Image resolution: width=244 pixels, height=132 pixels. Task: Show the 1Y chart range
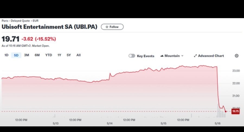[59, 55]
